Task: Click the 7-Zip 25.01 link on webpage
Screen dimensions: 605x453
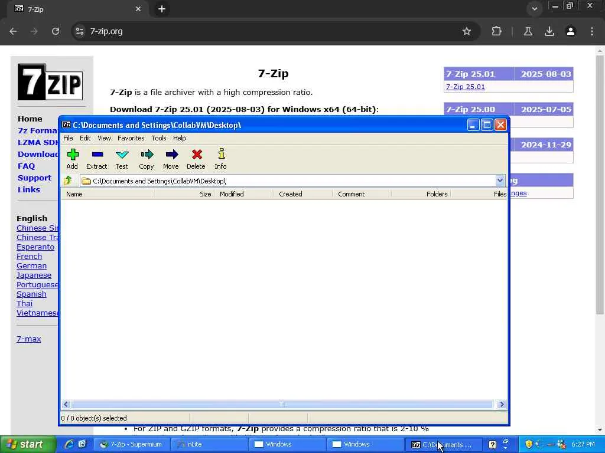Action: 466,87
